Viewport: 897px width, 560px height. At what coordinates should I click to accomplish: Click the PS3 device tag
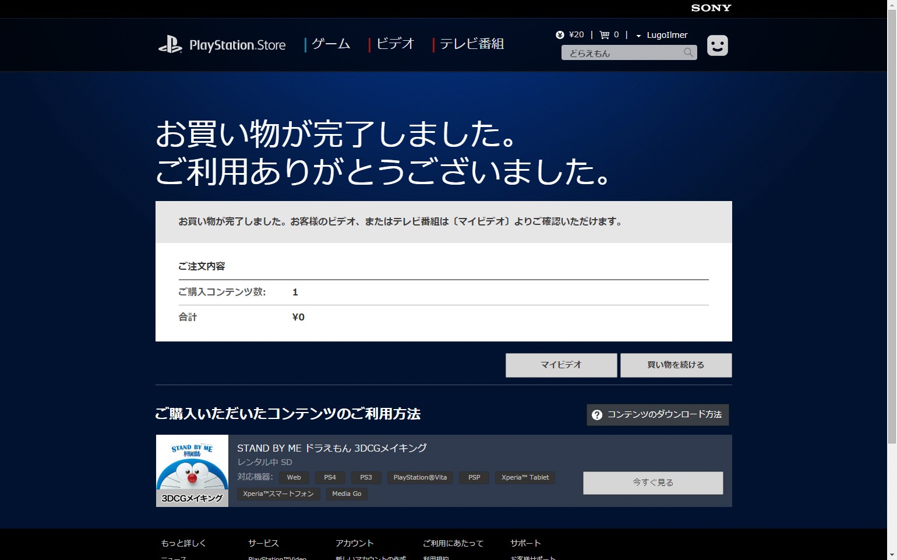[366, 477]
